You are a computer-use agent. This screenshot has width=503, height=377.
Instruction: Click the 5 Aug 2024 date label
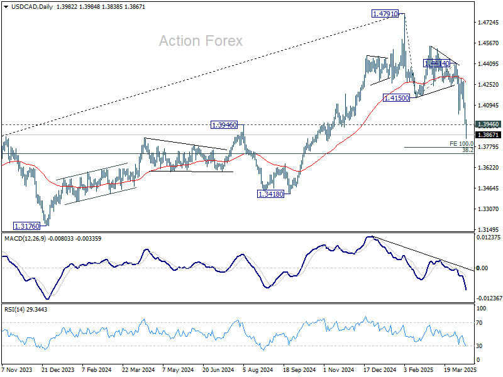(x=258, y=370)
